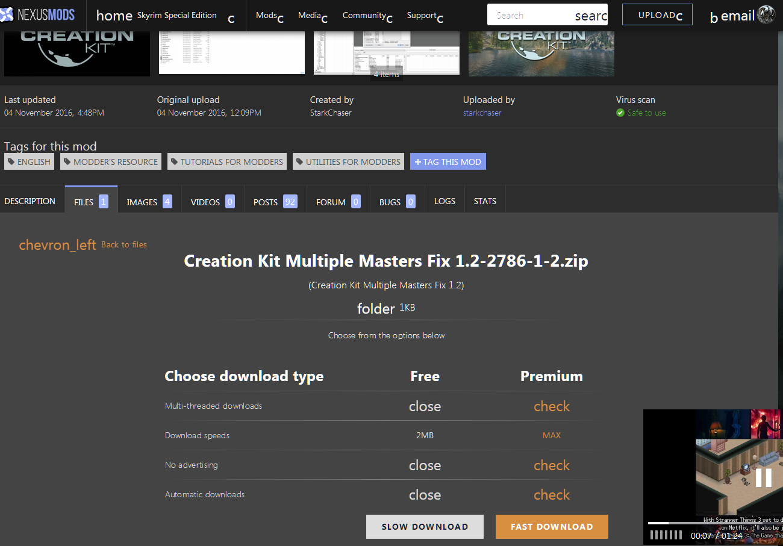Screen dimensions: 783x546
Task: Click Premium check icon for No advertising
Action: (551, 465)
